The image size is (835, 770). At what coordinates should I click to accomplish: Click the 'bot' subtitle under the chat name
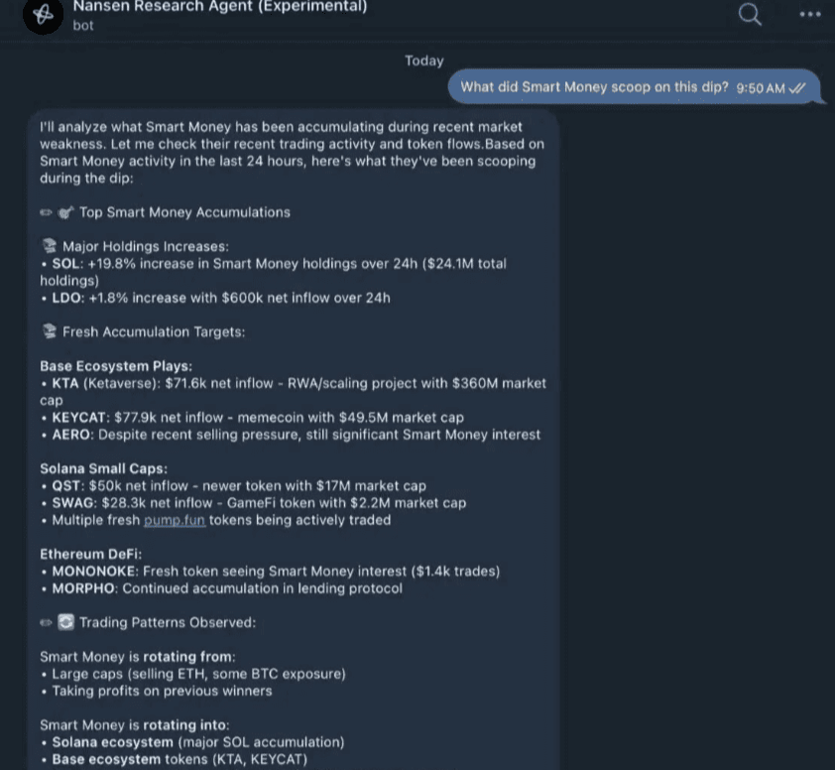point(83,25)
